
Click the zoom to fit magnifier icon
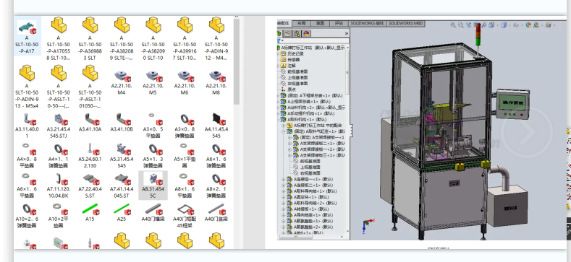tap(452, 25)
